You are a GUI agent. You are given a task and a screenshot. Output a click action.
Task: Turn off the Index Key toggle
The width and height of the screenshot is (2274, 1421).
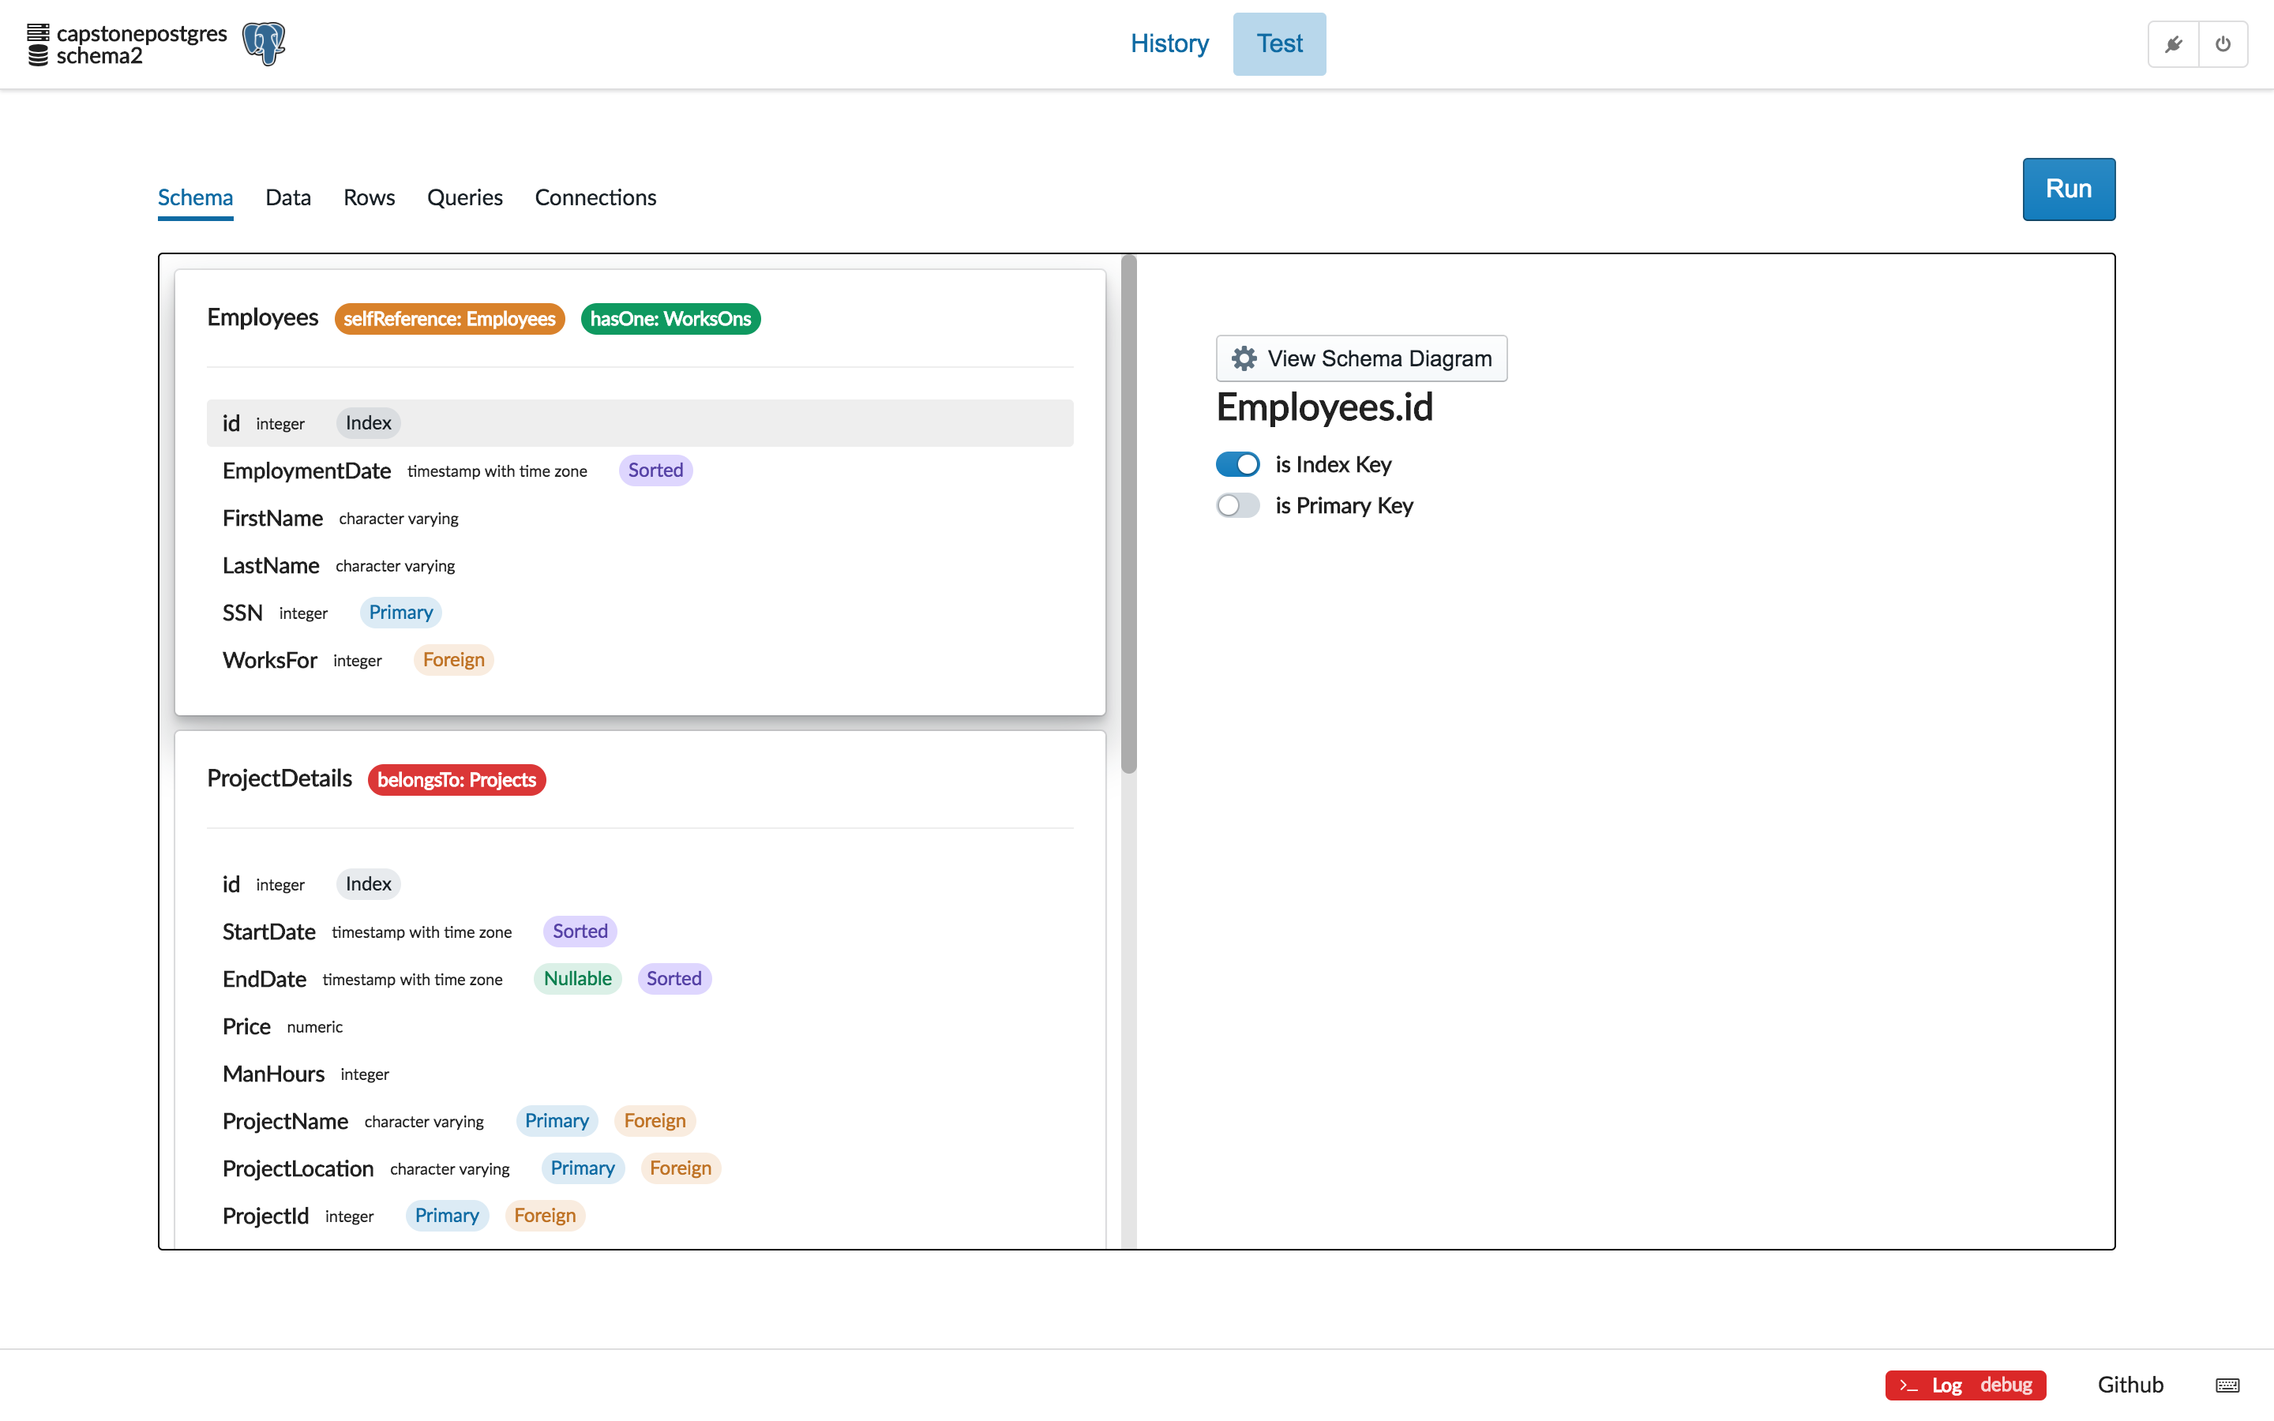[x=1236, y=464]
